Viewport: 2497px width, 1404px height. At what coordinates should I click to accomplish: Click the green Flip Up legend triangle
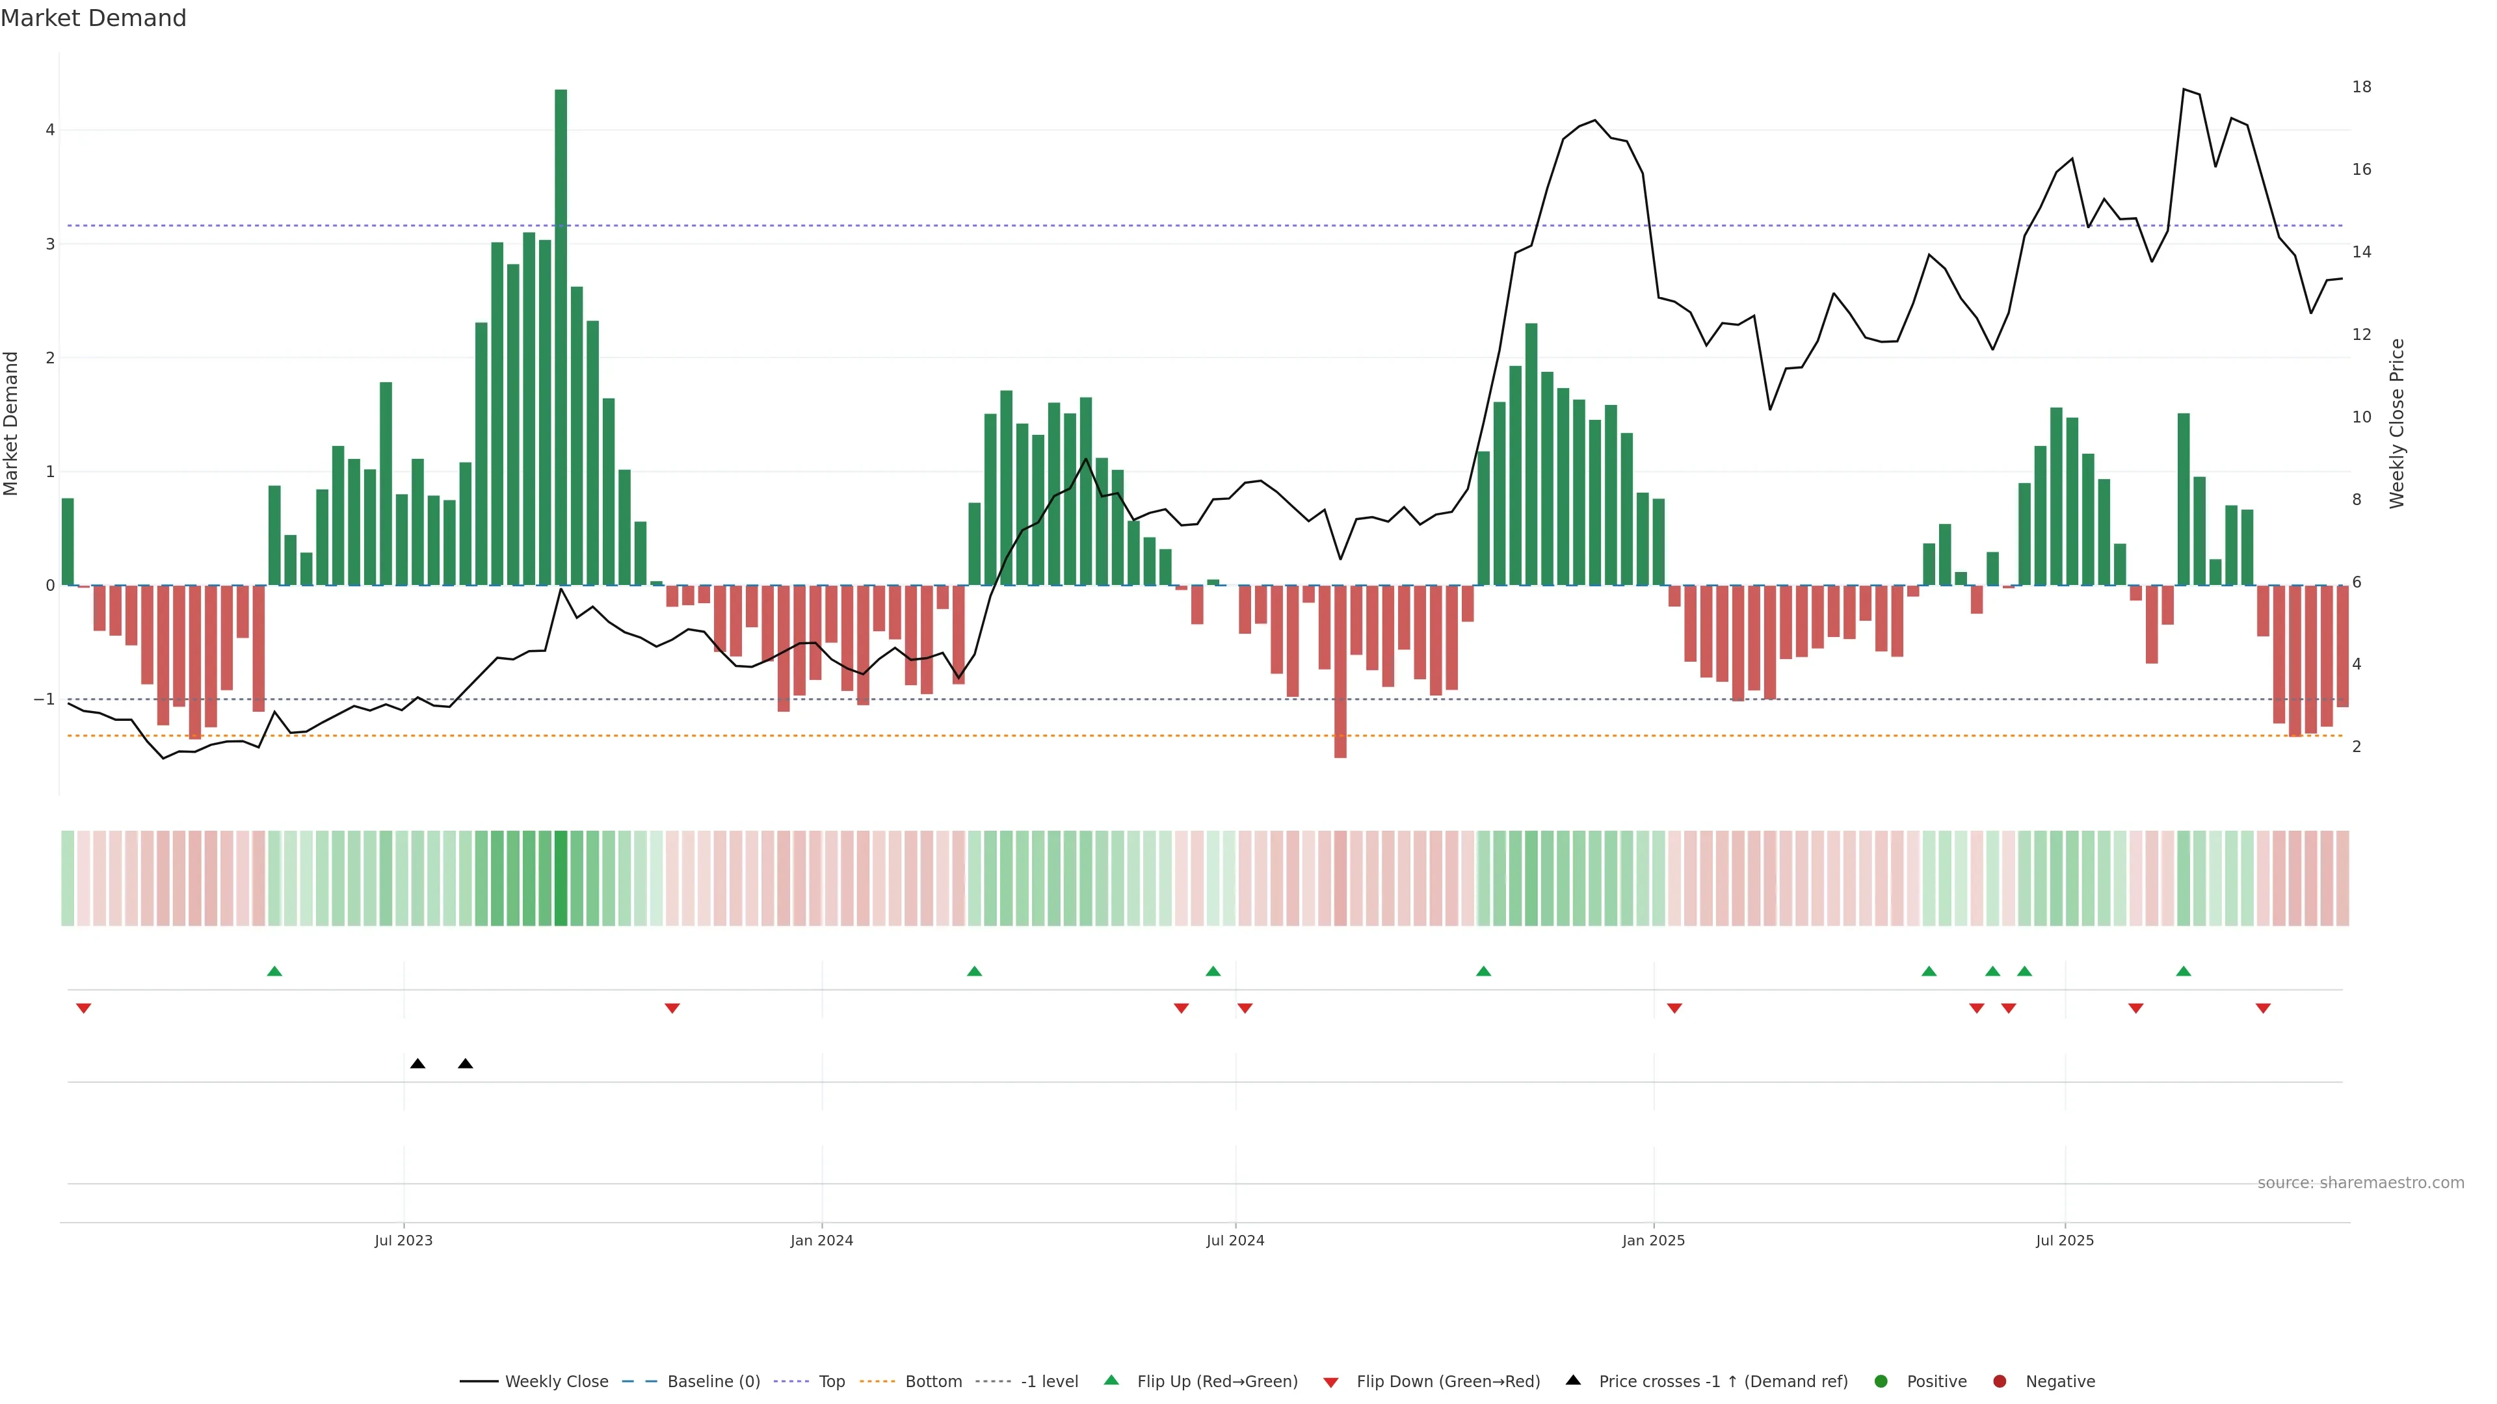coord(1111,1380)
